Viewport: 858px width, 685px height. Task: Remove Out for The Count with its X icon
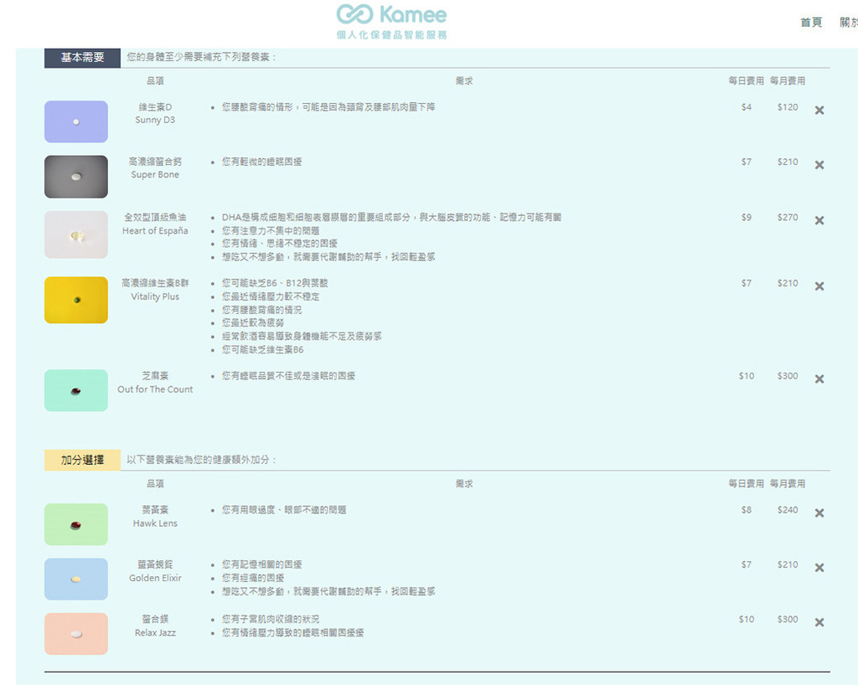(x=819, y=379)
